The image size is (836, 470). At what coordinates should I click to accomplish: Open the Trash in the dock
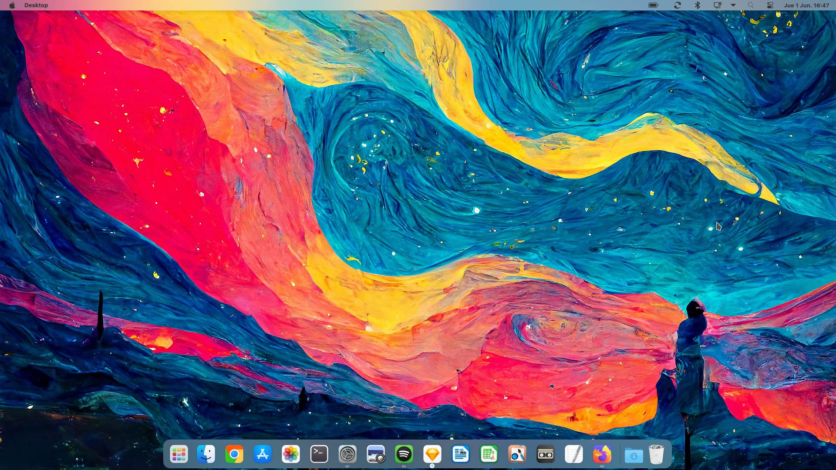click(656, 454)
